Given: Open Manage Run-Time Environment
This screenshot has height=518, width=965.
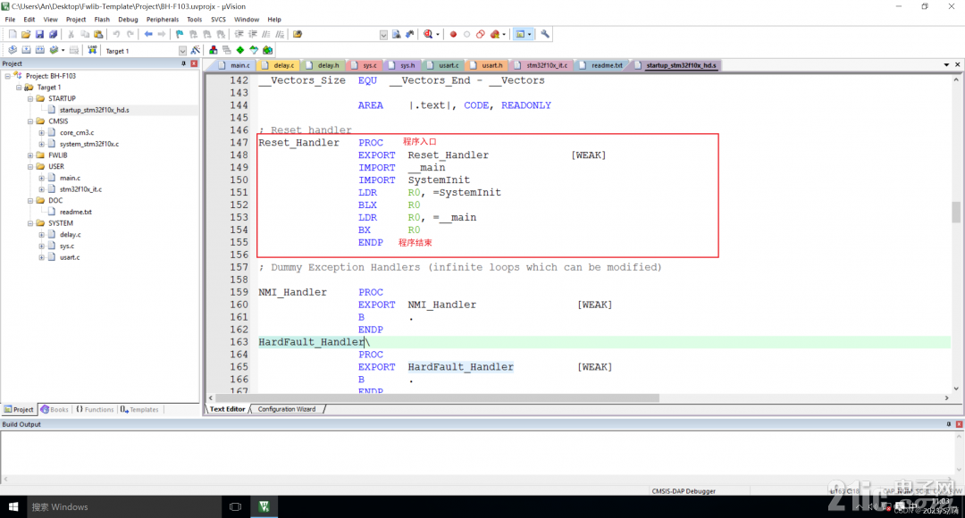Looking at the screenshot, I should coord(240,50).
